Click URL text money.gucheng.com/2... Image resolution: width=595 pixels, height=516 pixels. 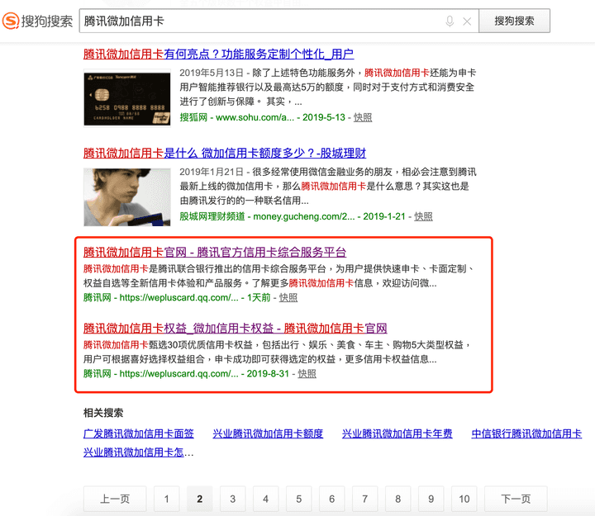click(x=304, y=216)
